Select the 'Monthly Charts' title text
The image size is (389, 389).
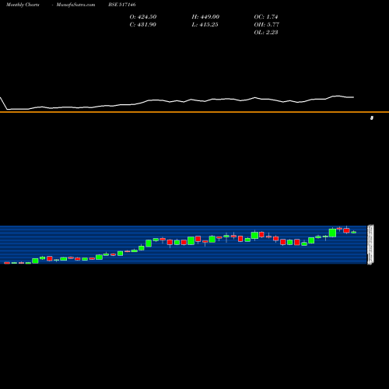pos(23,5)
